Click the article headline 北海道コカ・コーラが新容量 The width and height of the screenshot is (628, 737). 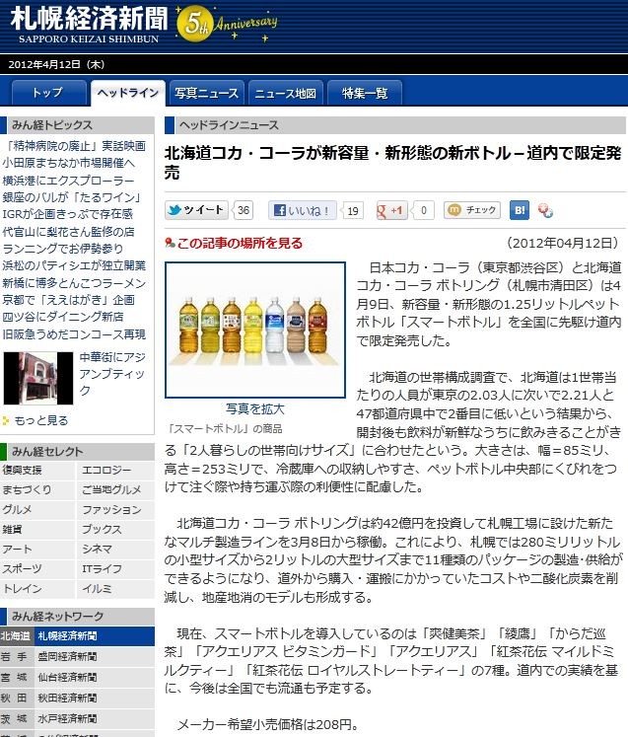coord(392,163)
